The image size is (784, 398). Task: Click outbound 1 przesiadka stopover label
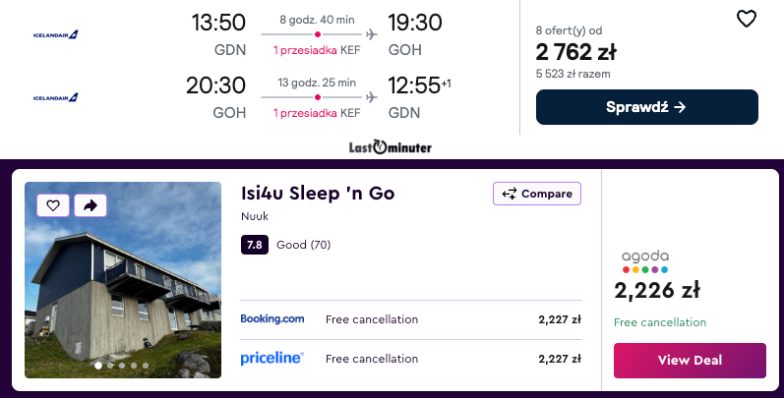pyautogui.click(x=305, y=50)
